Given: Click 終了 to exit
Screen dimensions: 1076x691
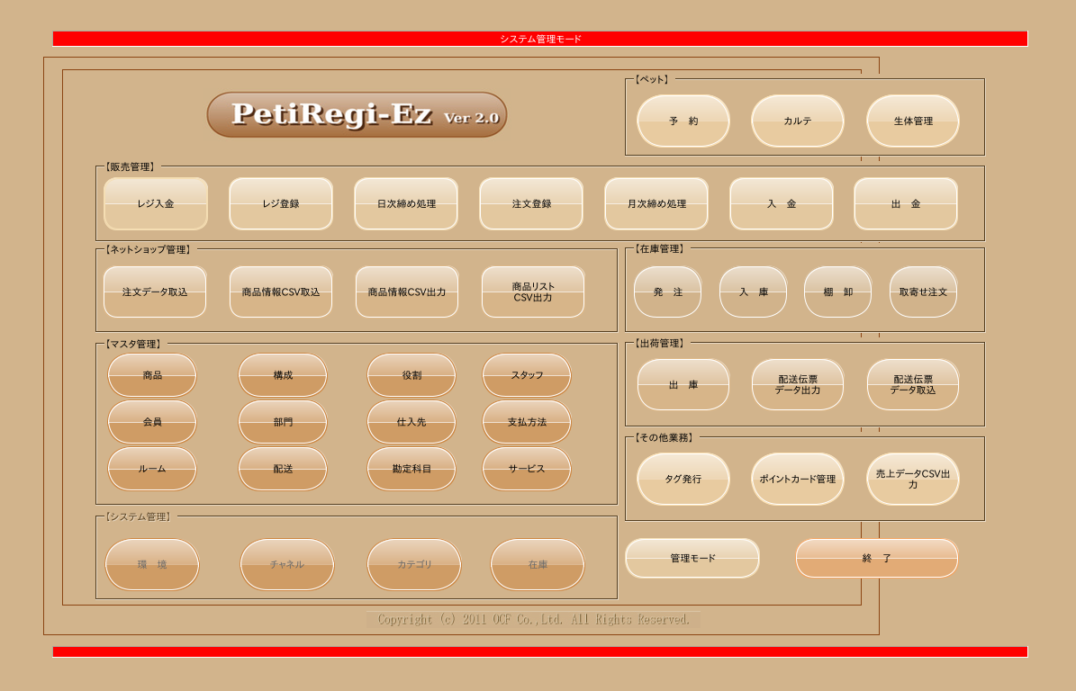Looking at the screenshot, I should 877,558.
